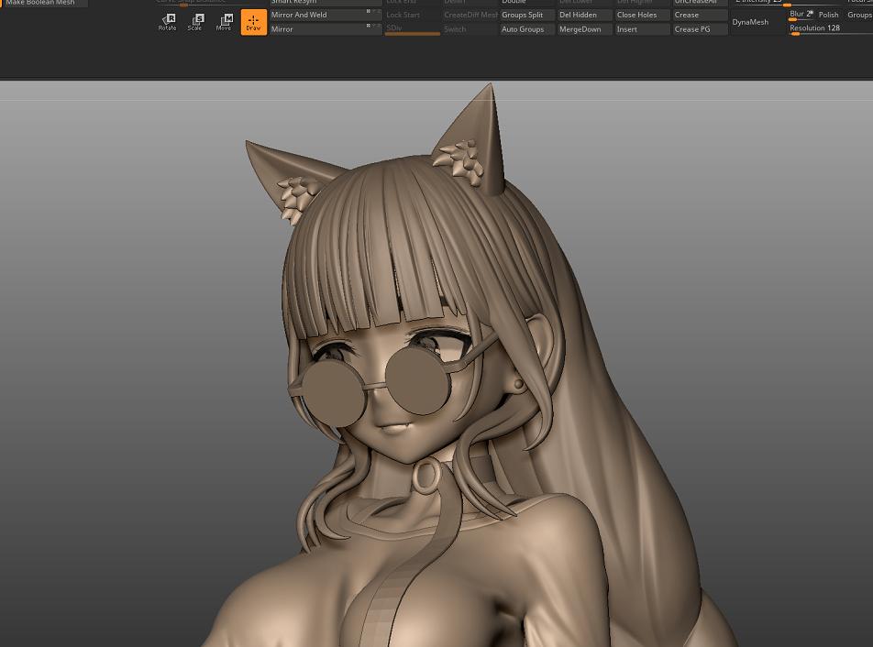This screenshot has height=647, width=873.
Task: Click the Make Boolean Mesh button
Action: (44, 4)
